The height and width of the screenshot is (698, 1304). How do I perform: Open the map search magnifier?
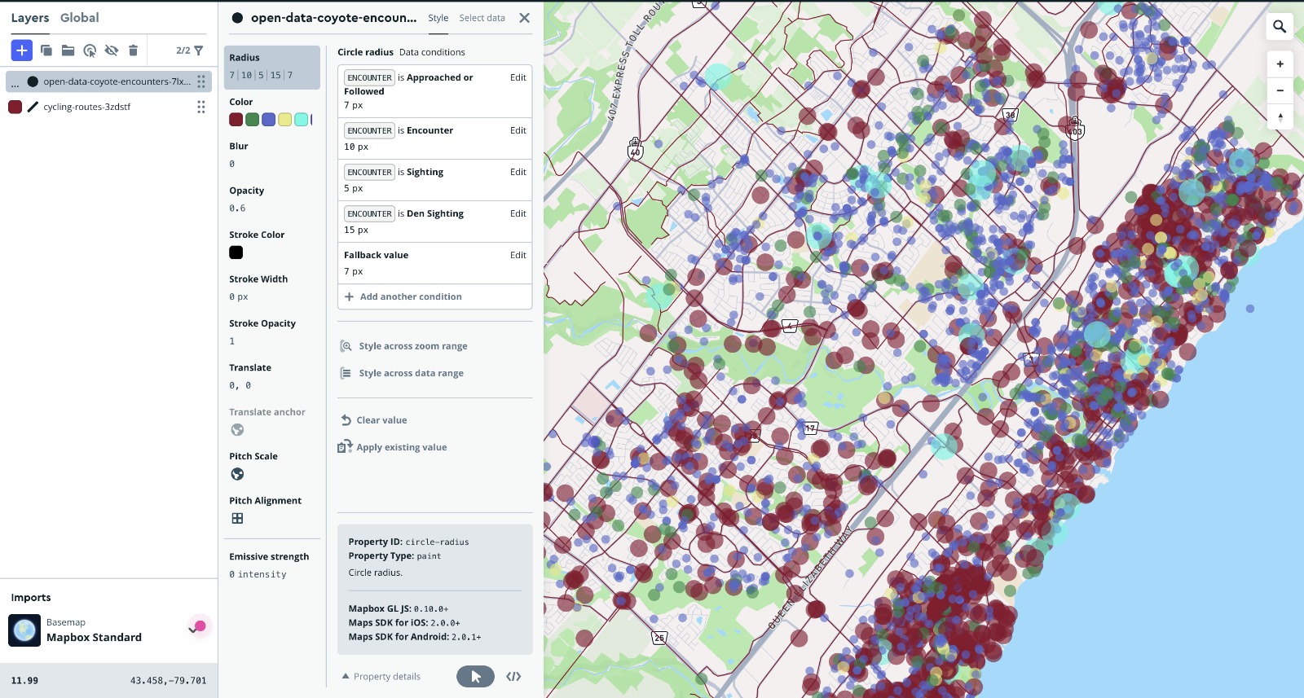click(1280, 27)
